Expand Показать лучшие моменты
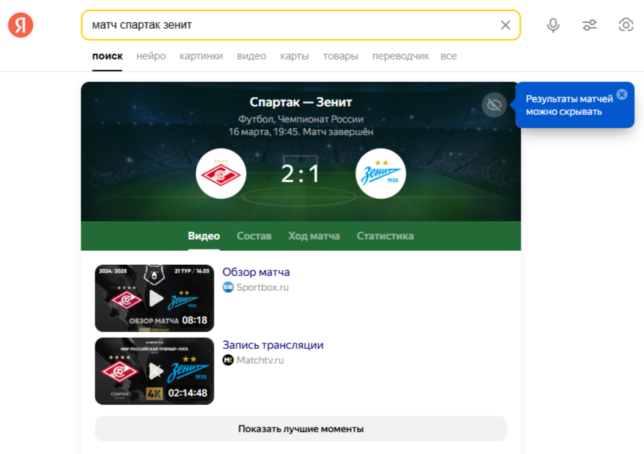The height and width of the screenshot is (454, 644). pos(301,429)
